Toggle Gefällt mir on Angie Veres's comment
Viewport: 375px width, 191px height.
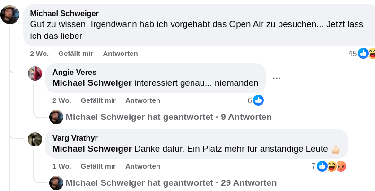[98, 100]
